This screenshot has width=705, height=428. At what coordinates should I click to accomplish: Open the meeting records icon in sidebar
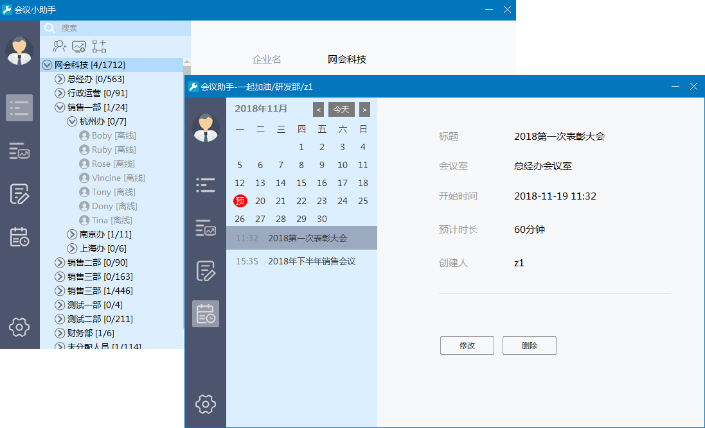(x=19, y=151)
